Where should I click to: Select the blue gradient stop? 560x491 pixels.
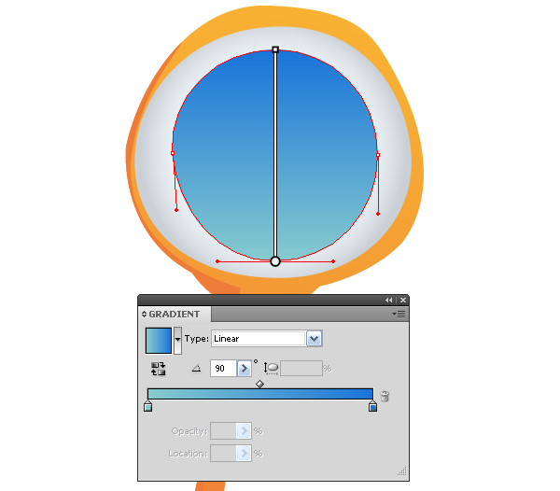[x=372, y=406]
